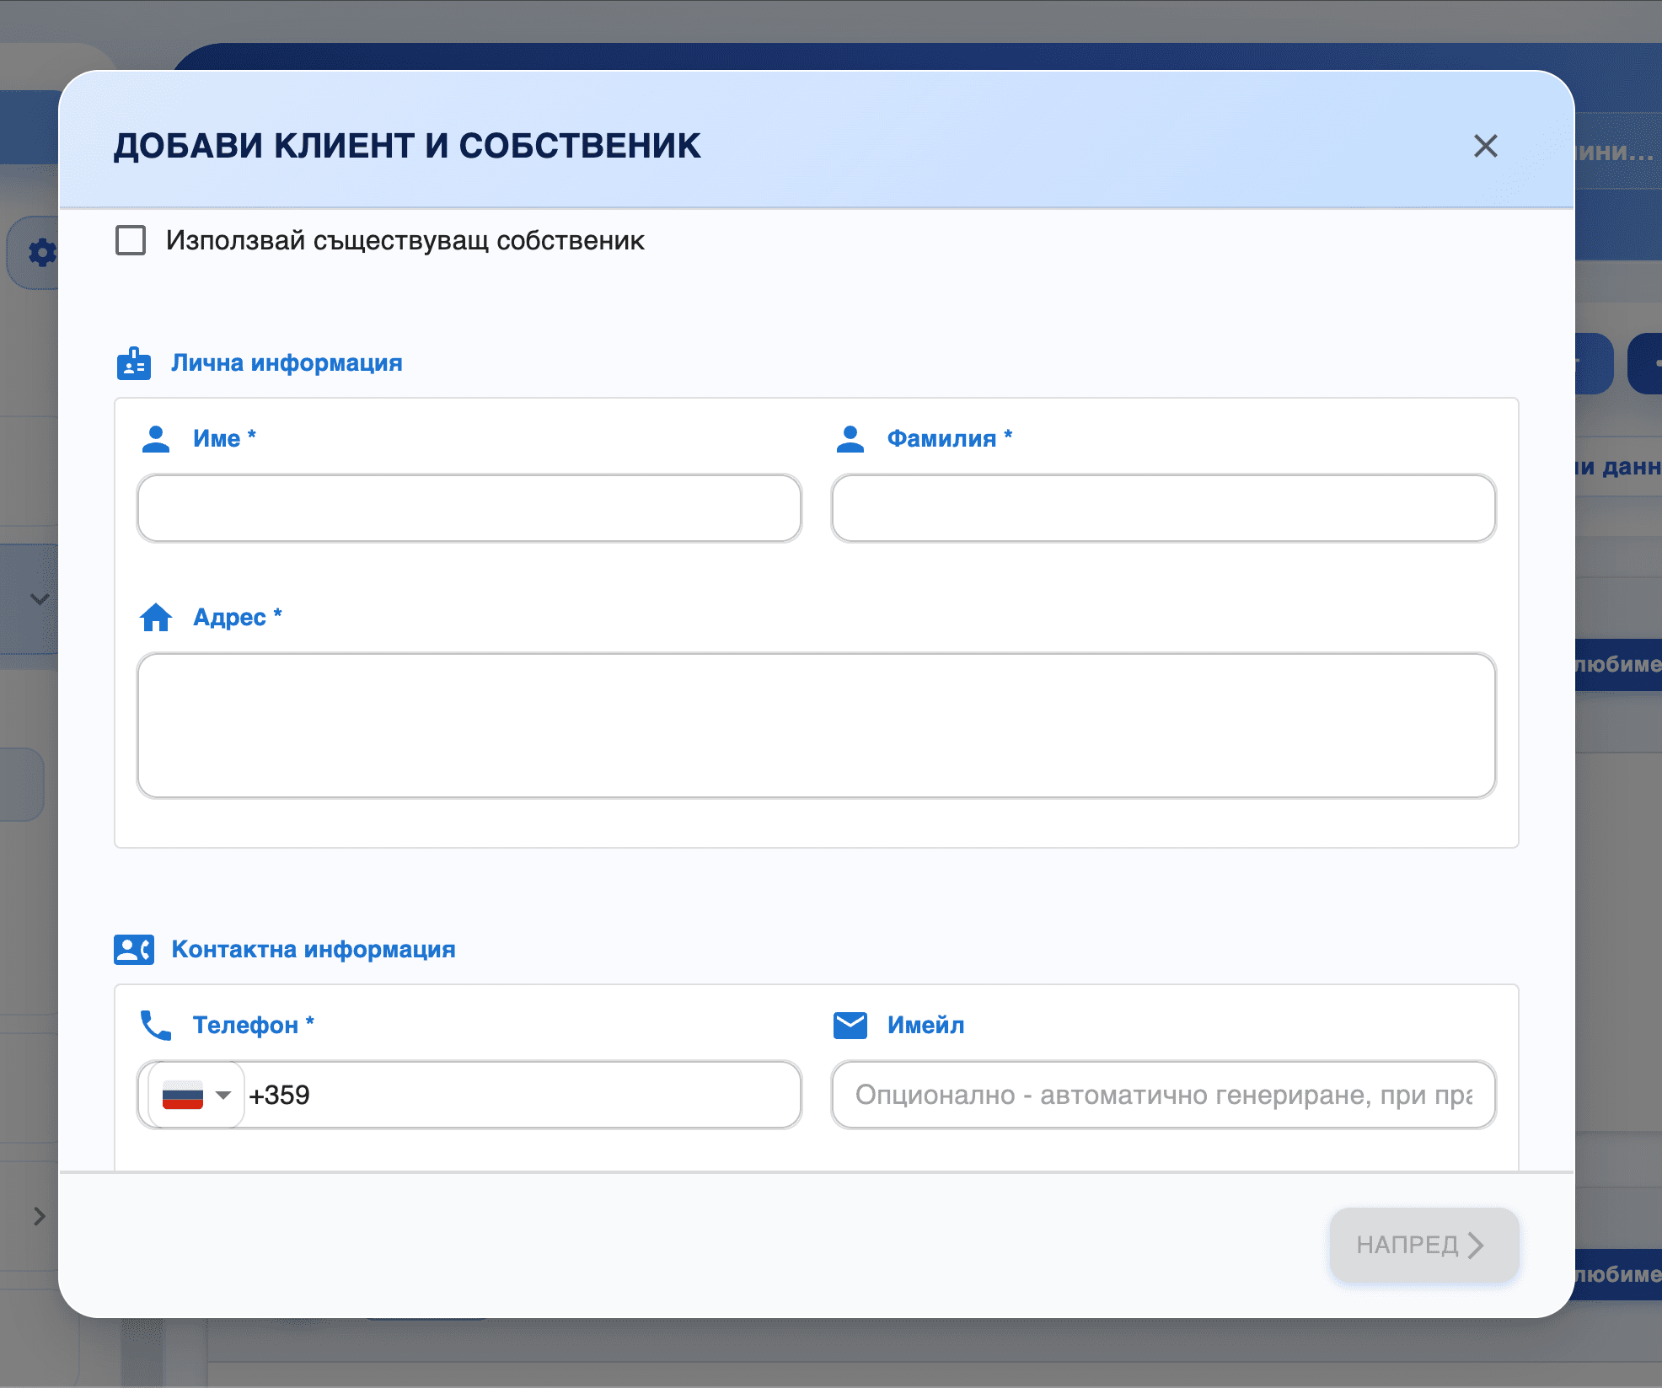
Task: Focus the Фамилия text field
Action: (x=1164, y=508)
